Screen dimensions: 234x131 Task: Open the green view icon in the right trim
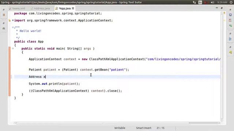coord(230,26)
